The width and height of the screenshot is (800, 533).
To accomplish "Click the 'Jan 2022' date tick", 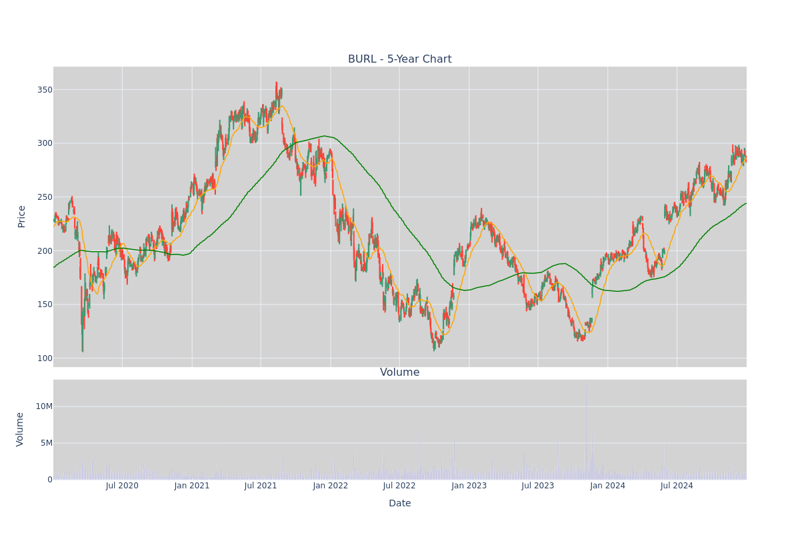I will [331, 486].
